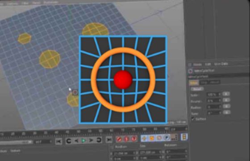The image size is (250, 161).
Task: Click the green Play Forwards button
Action: [x=83, y=141]
